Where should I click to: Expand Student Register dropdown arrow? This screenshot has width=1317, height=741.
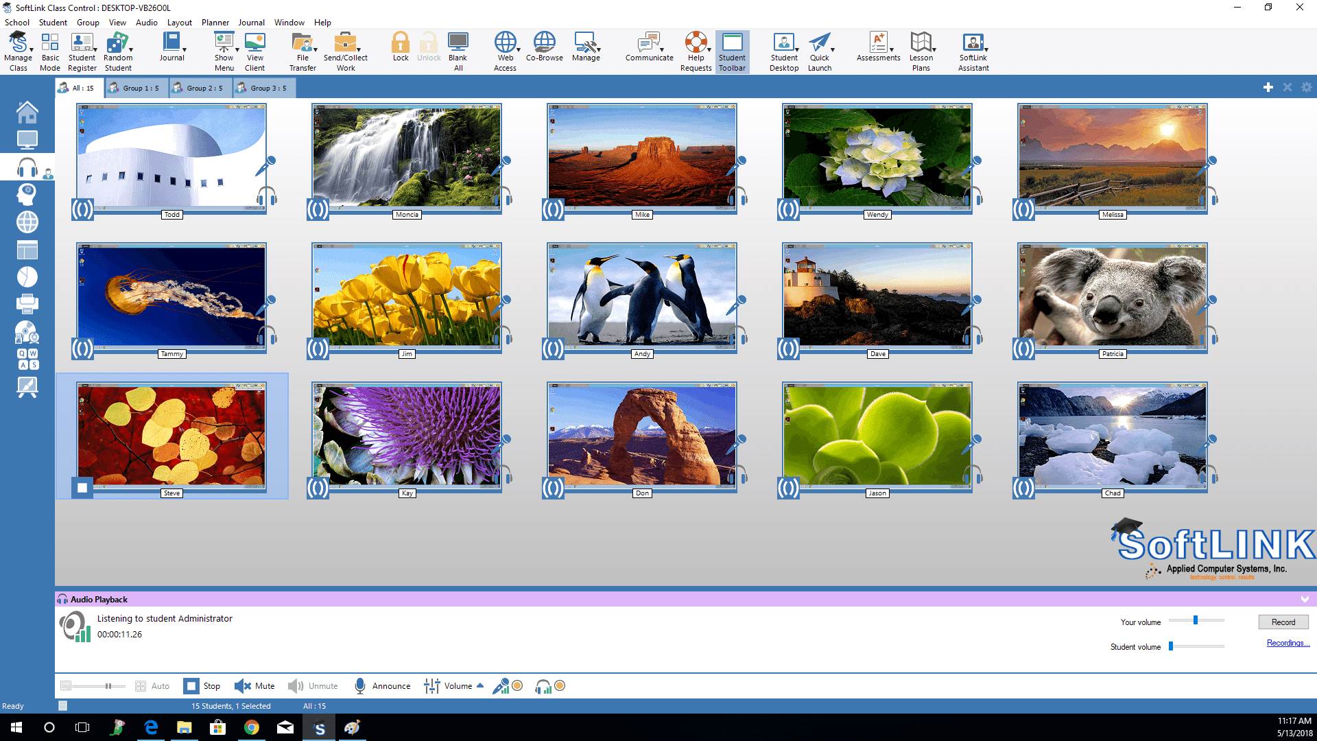click(95, 49)
